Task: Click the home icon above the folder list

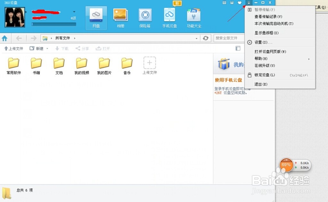Action: tap(5, 38)
